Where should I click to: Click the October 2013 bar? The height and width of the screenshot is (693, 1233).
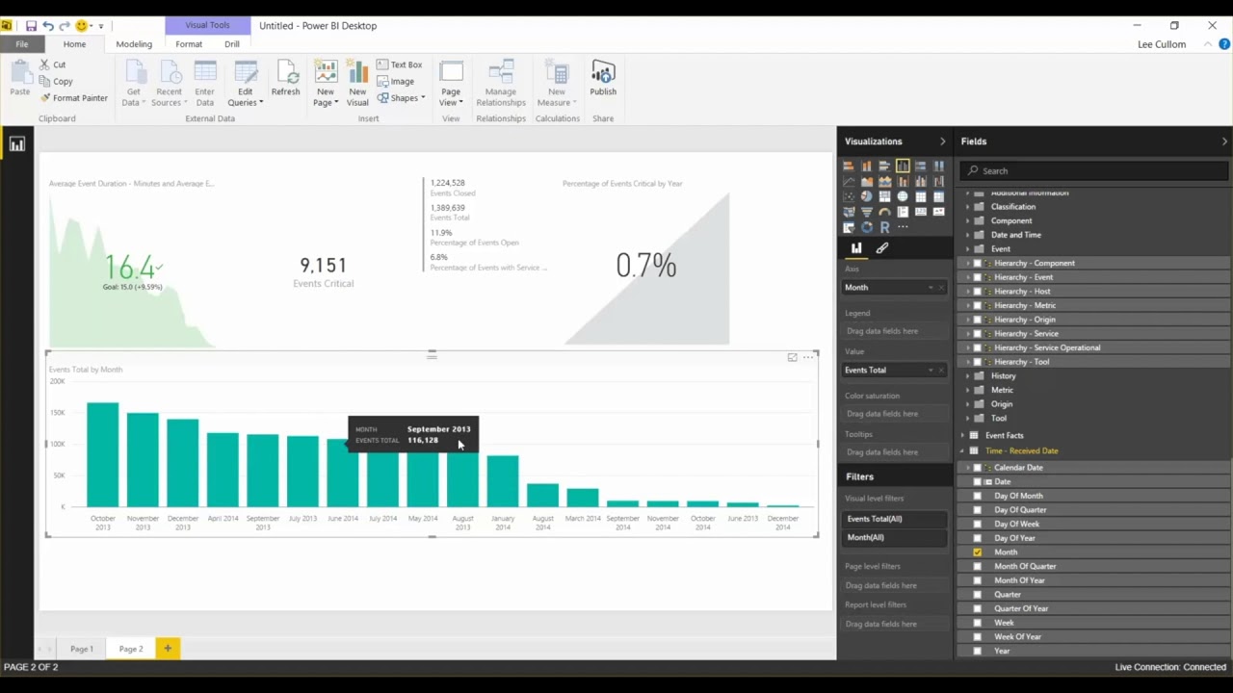pos(102,454)
